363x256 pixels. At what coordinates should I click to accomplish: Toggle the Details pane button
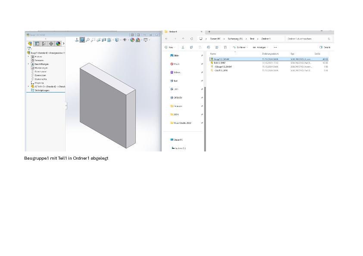point(325,47)
